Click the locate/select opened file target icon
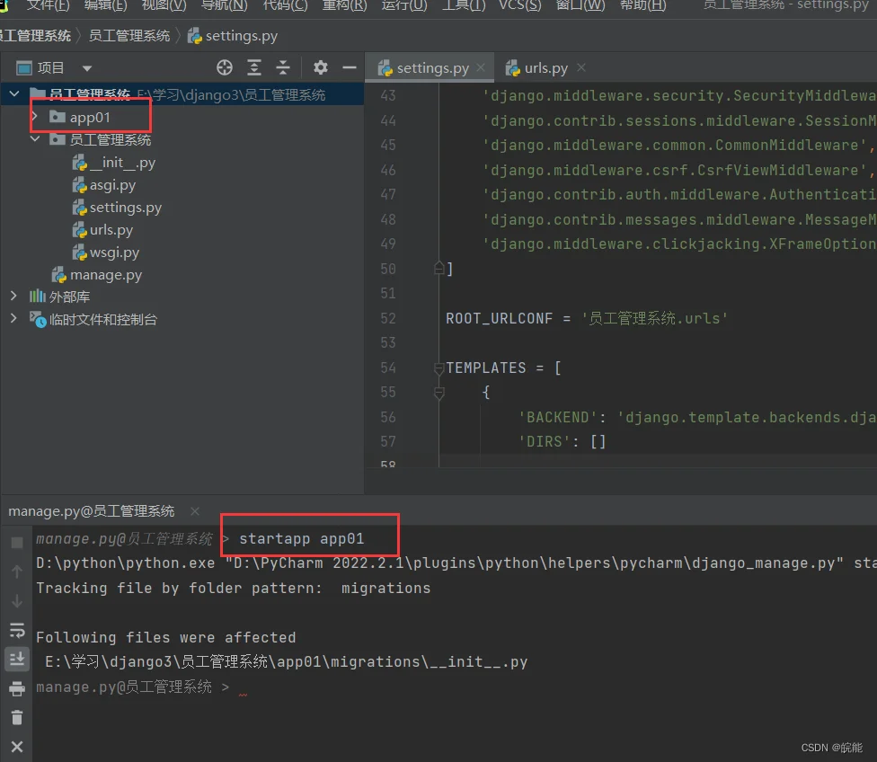Viewport: 877px width, 762px height. click(x=225, y=67)
